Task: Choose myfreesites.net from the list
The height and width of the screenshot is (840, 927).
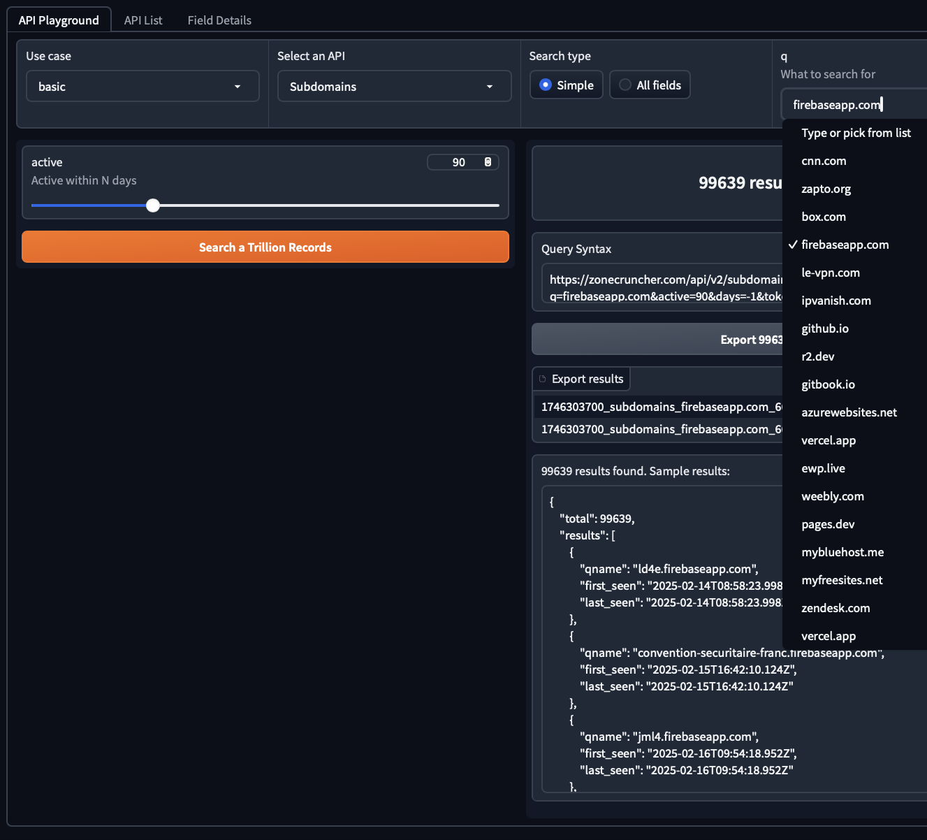Action: (x=854, y=580)
